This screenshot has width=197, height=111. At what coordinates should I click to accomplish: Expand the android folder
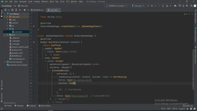[x=7, y=23]
